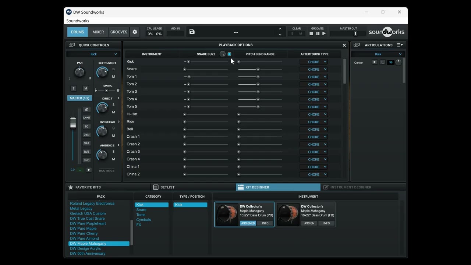
Task: Open the Setlist tab
Action: click(193, 187)
